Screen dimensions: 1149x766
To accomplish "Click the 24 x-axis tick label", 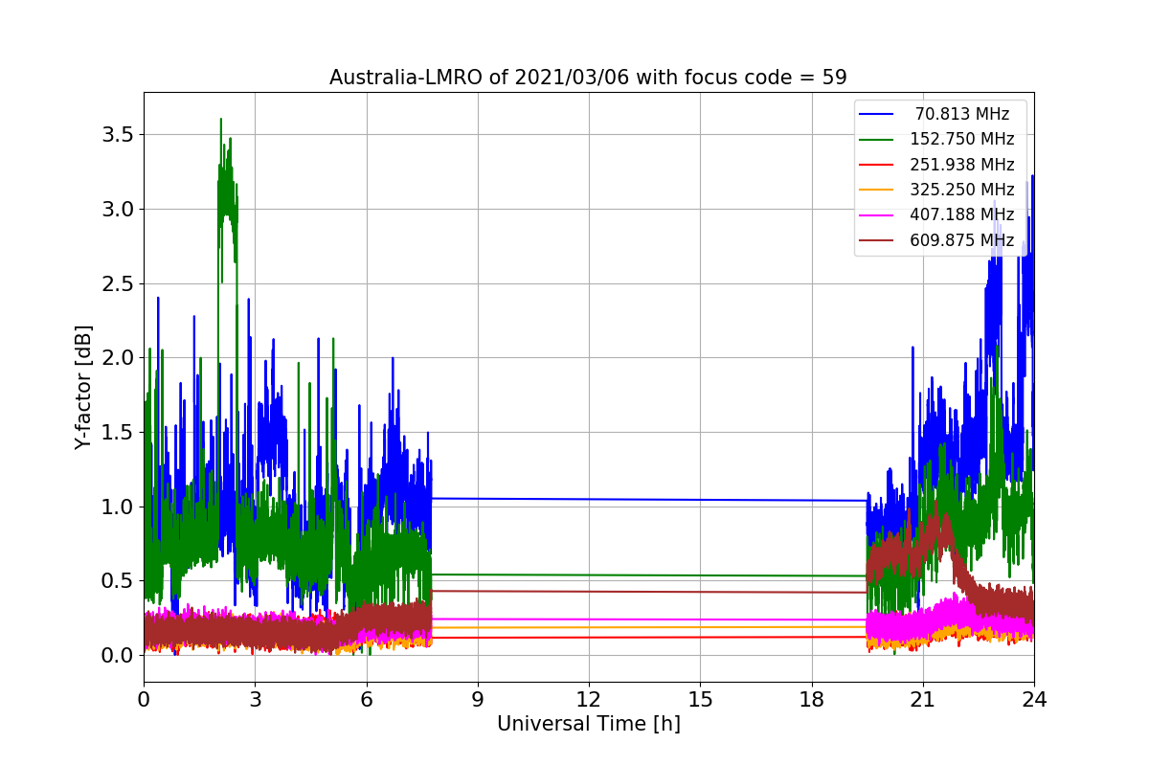I will 1034,700.
